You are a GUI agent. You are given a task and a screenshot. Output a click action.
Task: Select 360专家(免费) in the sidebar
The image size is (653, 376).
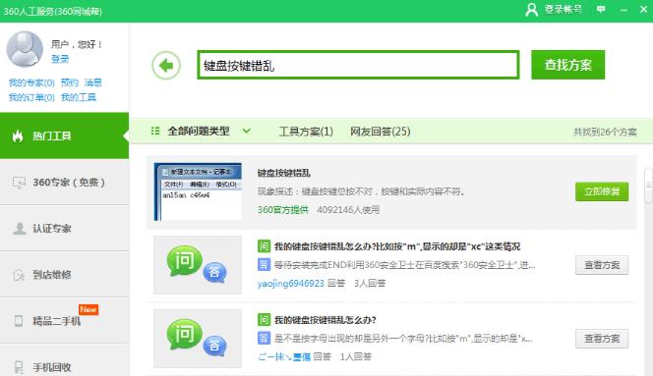click(65, 183)
